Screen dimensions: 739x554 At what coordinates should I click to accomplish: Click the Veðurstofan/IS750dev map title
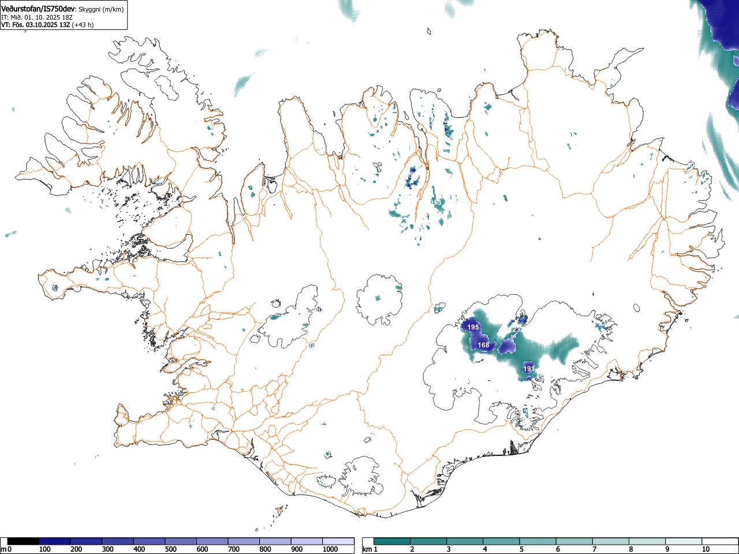click(x=39, y=9)
